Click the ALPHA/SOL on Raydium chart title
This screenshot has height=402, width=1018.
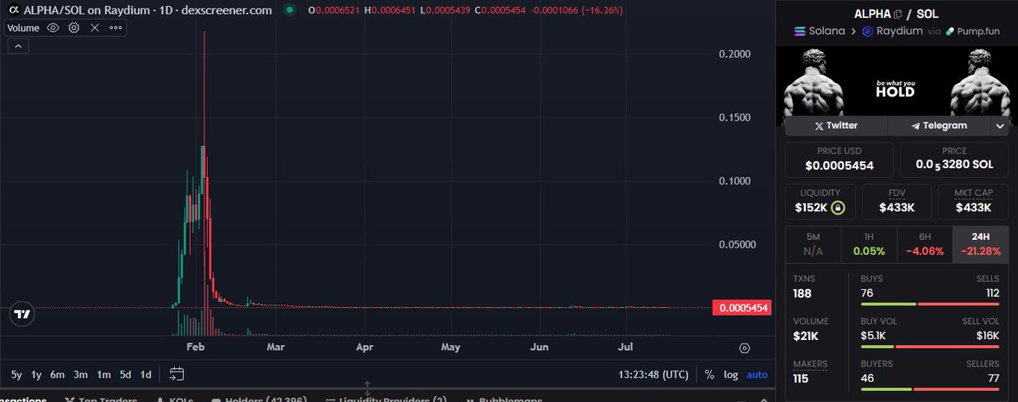point(147,9)
